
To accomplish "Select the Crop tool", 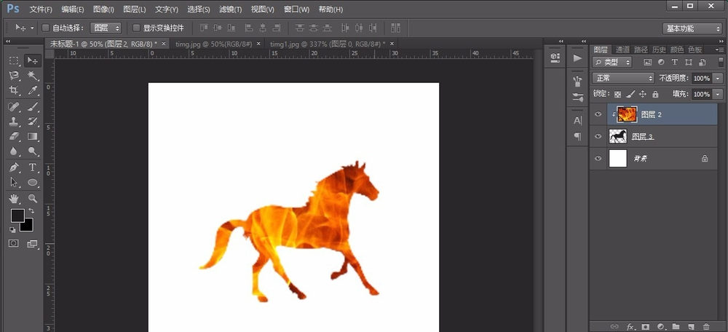I will click(x=14, y=91).
